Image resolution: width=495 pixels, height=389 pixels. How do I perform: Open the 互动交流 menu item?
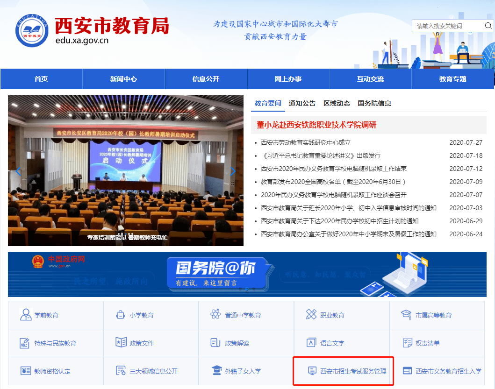tap(371, 78)
